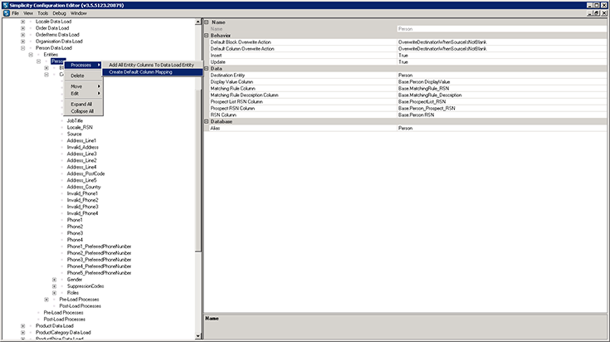610x342 pixels.
Task: Select Source tree item
Action: pyautogui.click(x=75, y=134)
